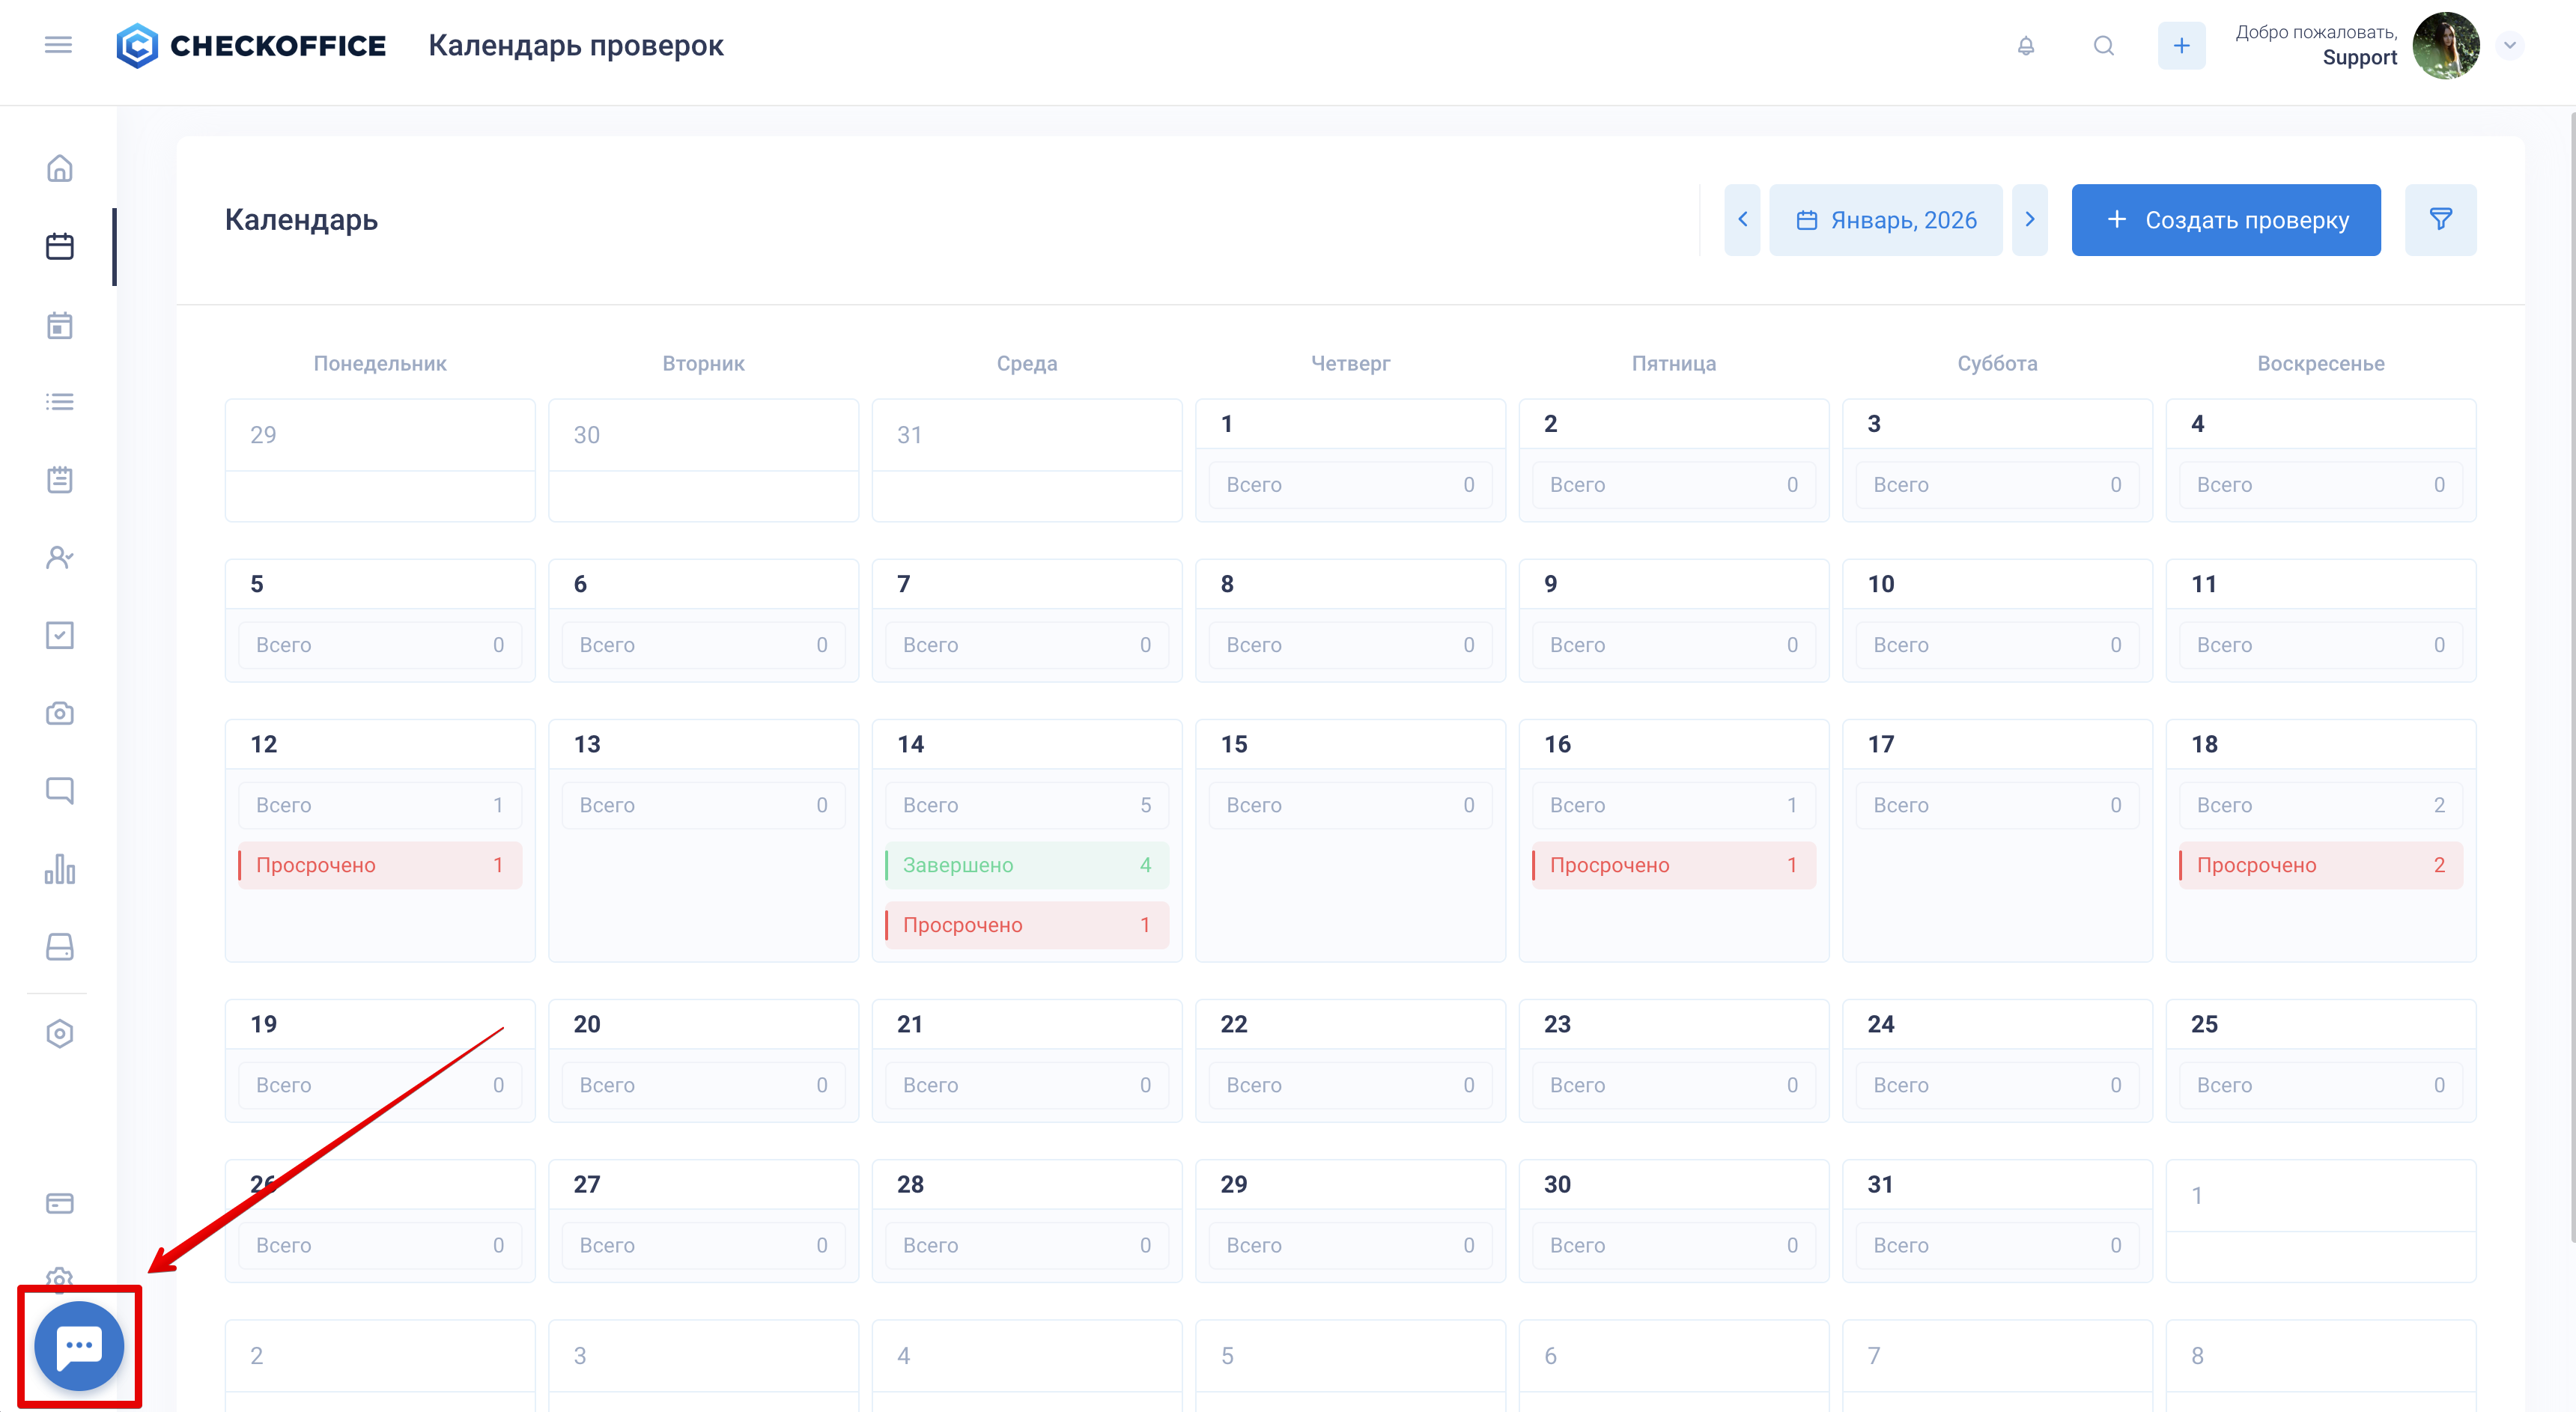Viewport: 2576px width, 1412px height.
Task: Open Просрочено entry on day 18
Action: pos(2320,865)
